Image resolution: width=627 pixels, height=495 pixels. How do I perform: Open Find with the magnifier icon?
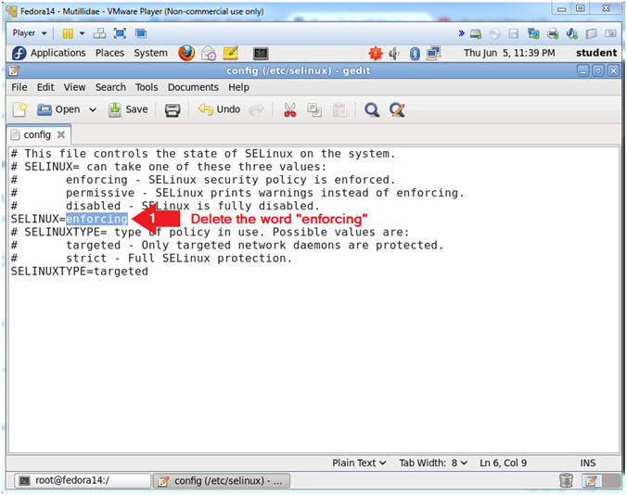point(372,110)
